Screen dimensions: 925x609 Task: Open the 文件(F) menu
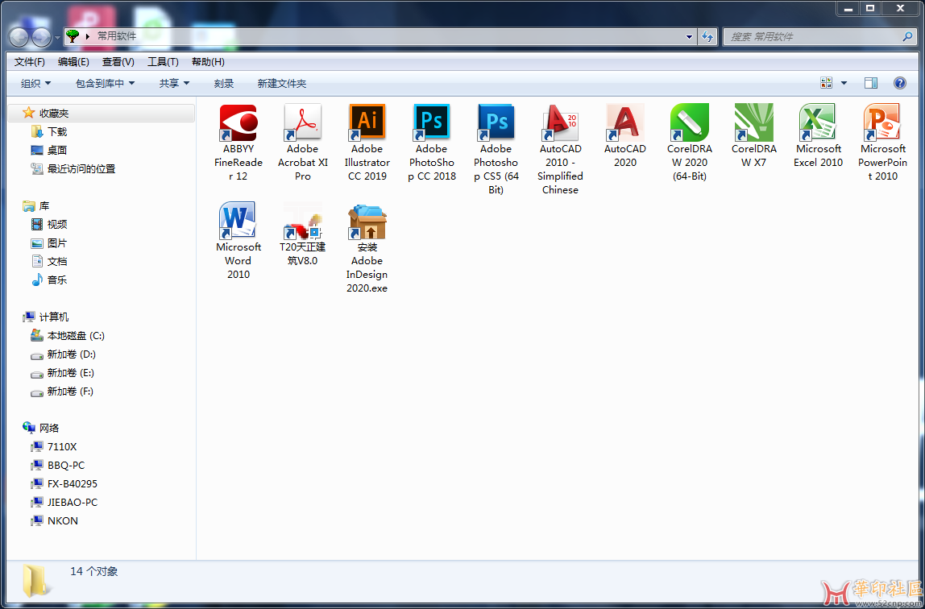(x=30, y=62)
